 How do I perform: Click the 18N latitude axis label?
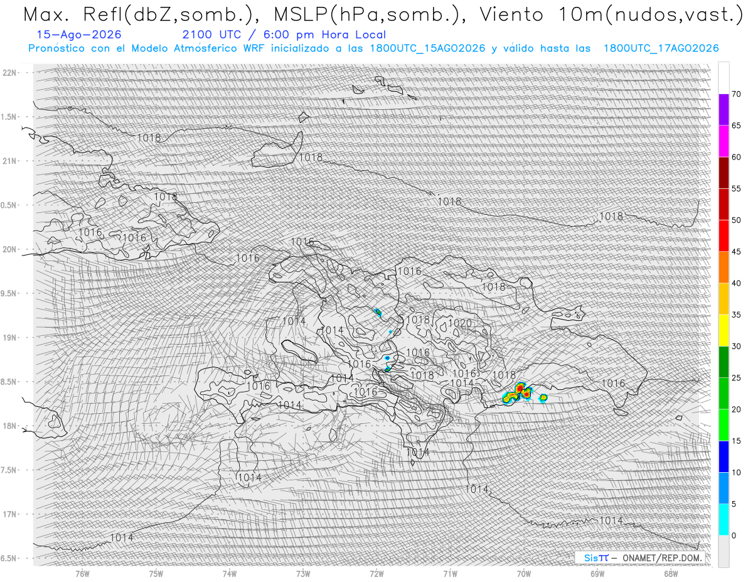[x=9, y=426]
